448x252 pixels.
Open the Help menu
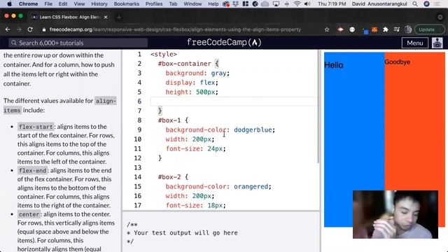(x=213, y=3)
